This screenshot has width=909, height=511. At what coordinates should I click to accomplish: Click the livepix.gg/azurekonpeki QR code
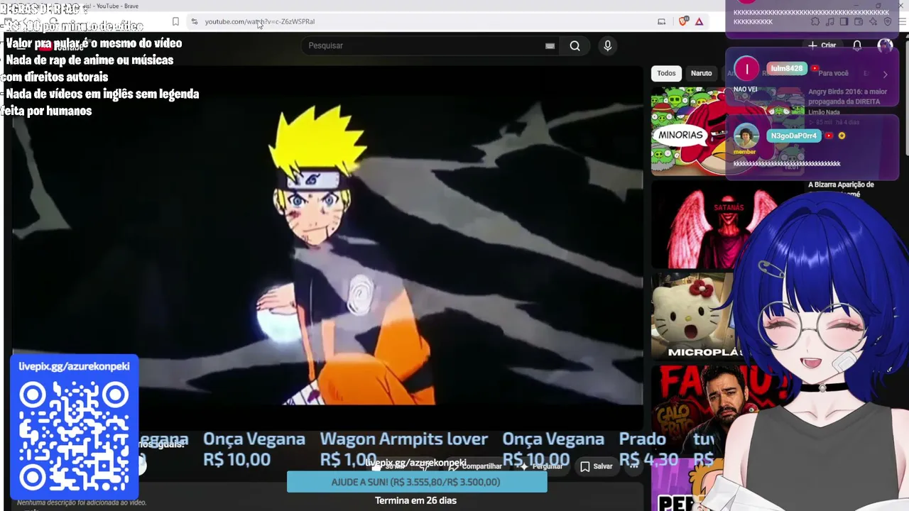(x=74, y=435)
